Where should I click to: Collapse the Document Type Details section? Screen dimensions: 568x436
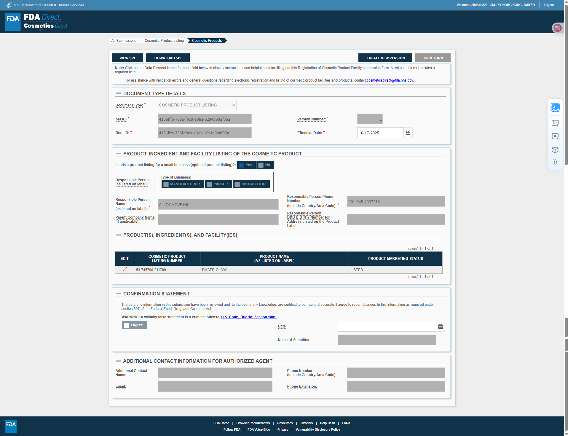(x=119, y=93)
